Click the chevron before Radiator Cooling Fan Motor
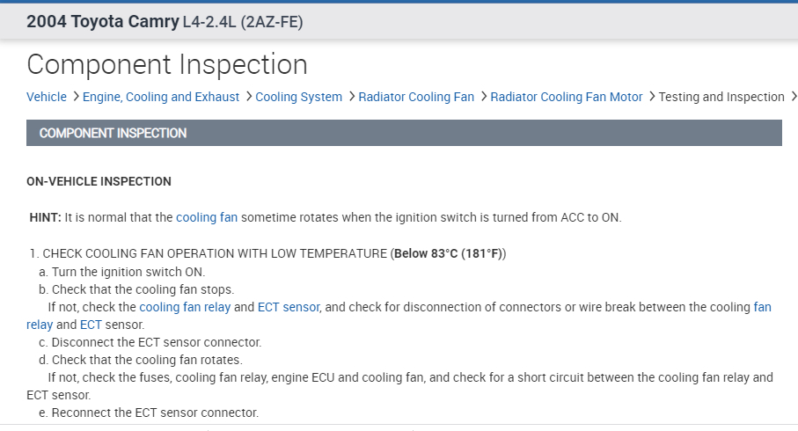 click(x=483, y=97)
